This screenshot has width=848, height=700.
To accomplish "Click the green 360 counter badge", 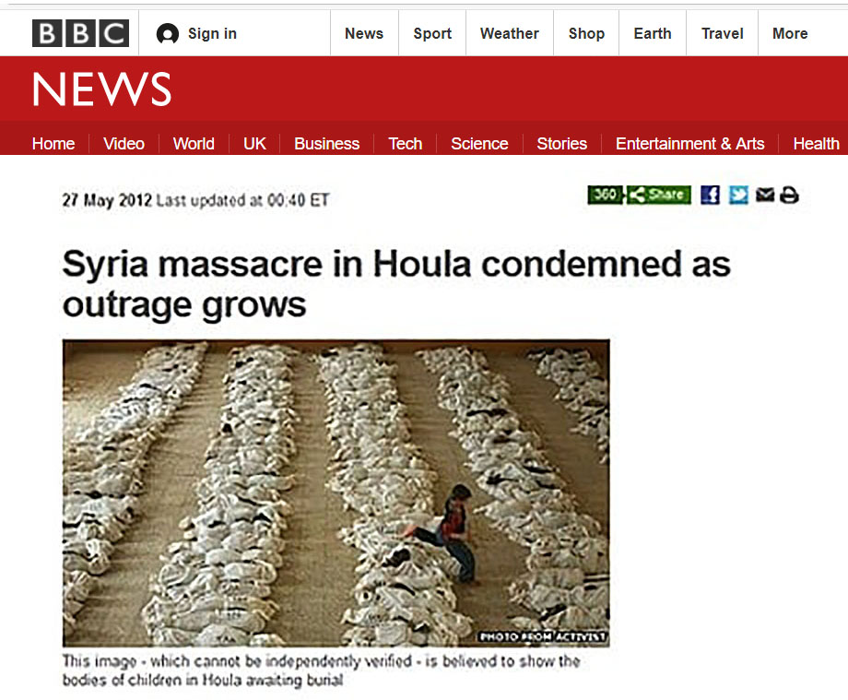I will click(x=606, y=195).
